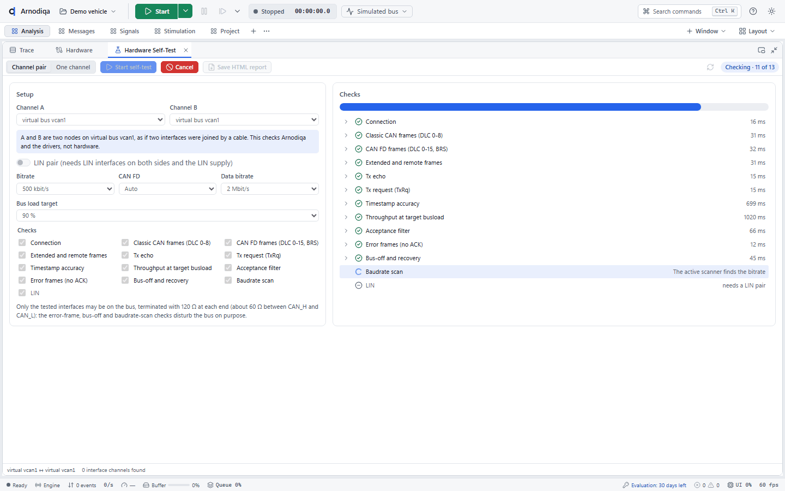Screen dimensions: 785x491
Task: Enable the LIN pair toggle switch
Action: point(23,163)
